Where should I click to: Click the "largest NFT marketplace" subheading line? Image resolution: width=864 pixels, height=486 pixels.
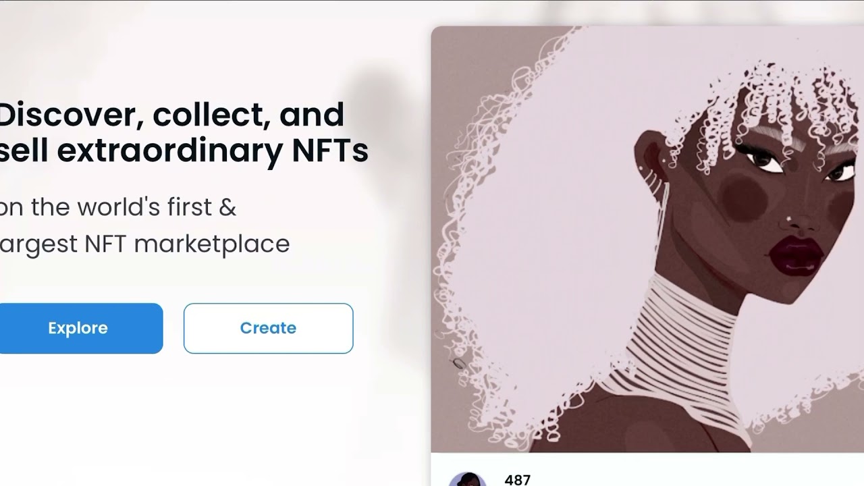(144, 244)
